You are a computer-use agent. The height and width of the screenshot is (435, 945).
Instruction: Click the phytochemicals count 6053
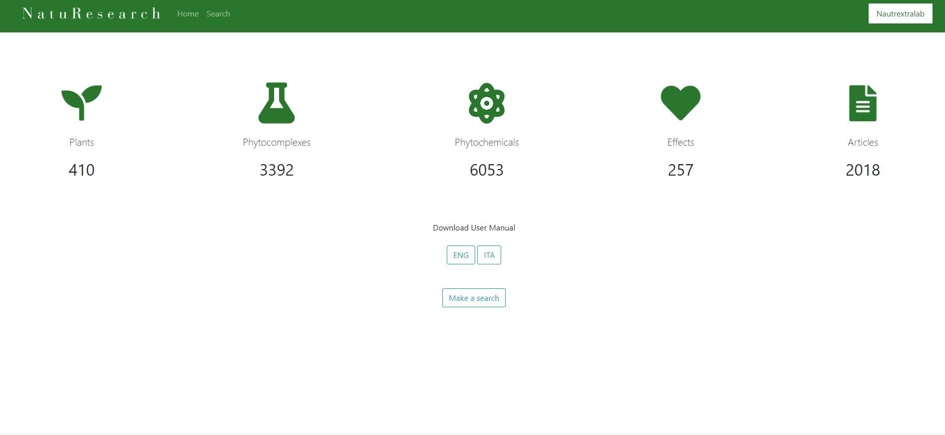487,170
